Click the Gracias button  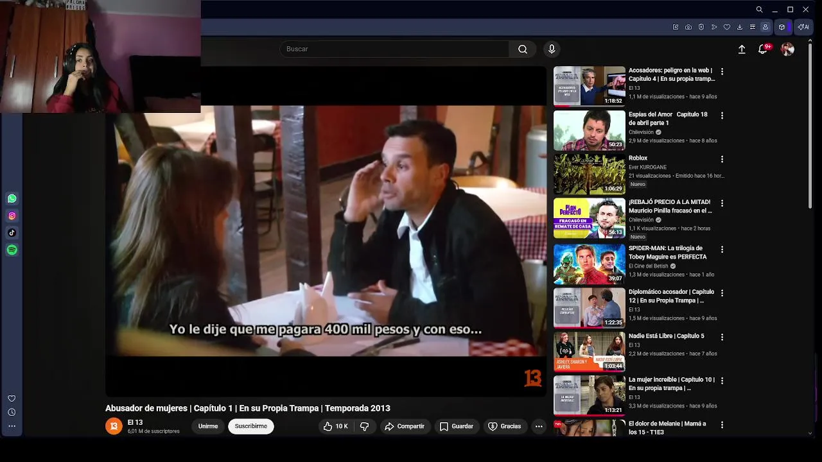(x=505, y=426)
